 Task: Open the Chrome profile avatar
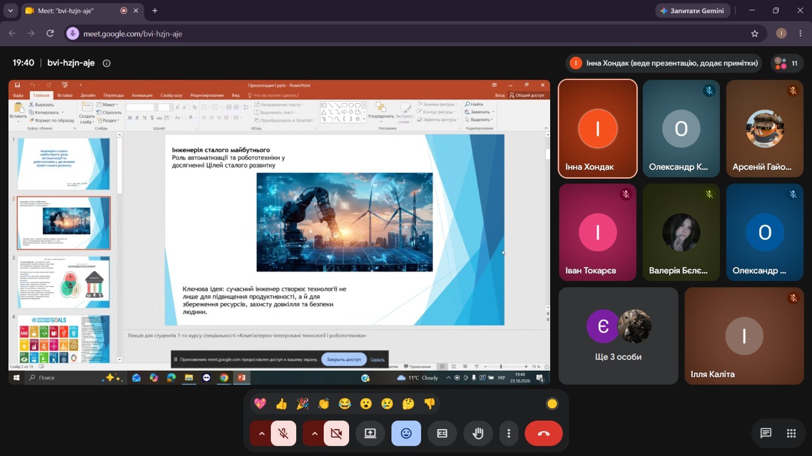781,33
